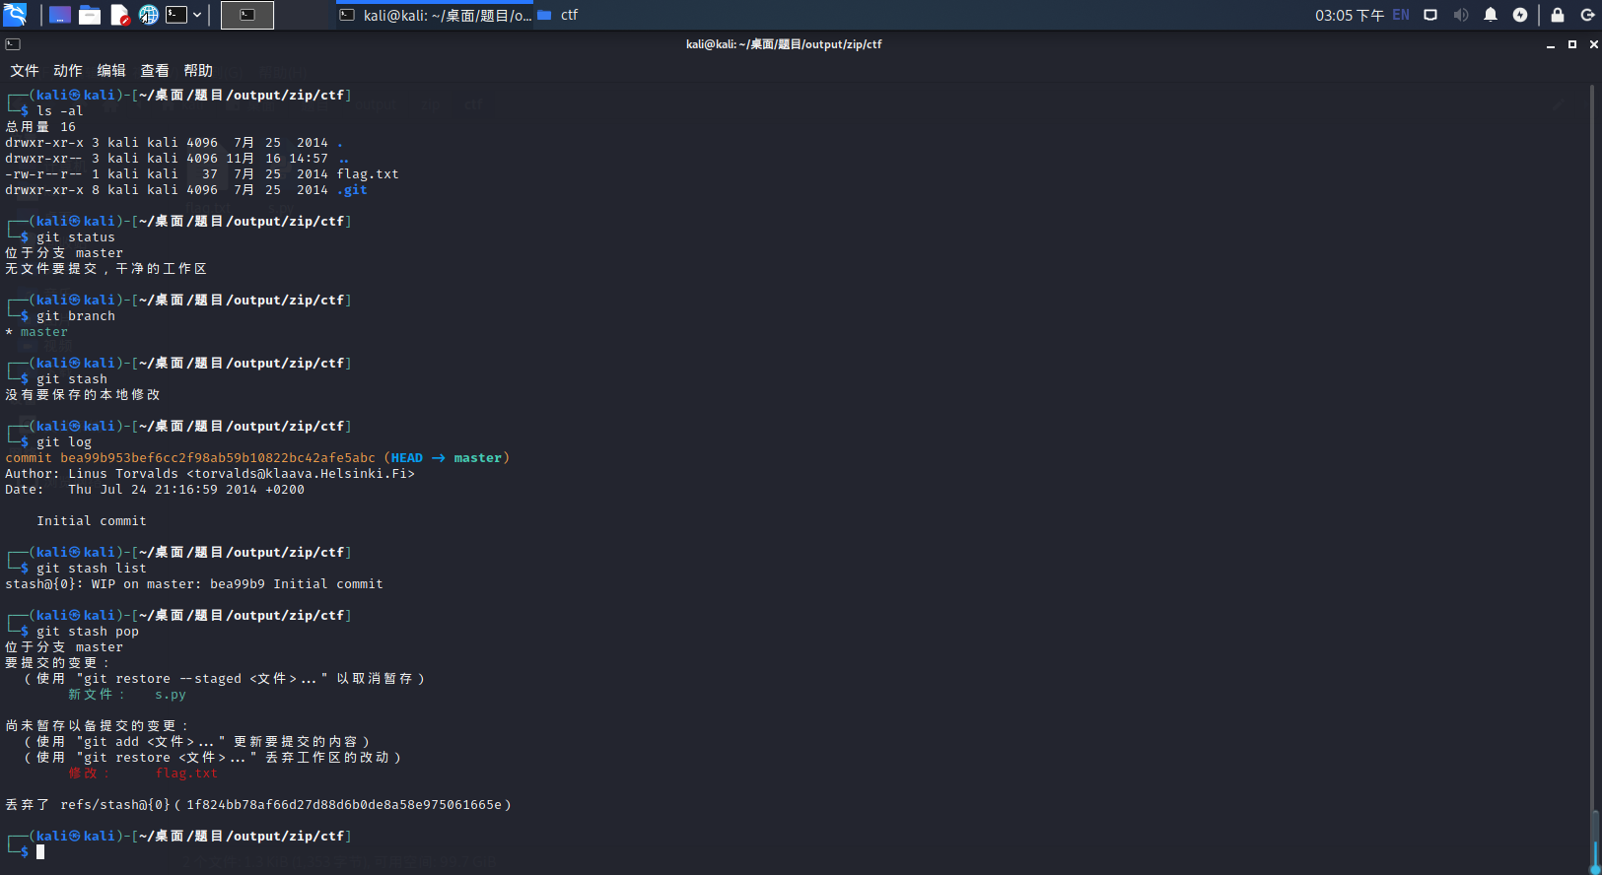The height and width of the screenshot is (875, 1602).
Task: Click the dropped stash hash 1f824bb78af66d27d88d6b0de8a58e975061665e
Action: point(344,805)
